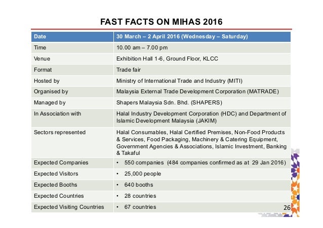Click 'Ministry of International Trade and Industry (MITI)'
The width and height of the screenshot is (323, 228).
click(x=179, y=81)
